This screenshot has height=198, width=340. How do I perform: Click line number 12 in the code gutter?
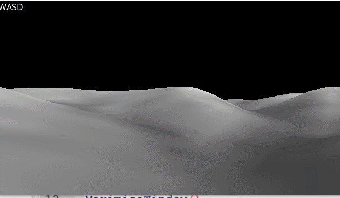point(52,197)
